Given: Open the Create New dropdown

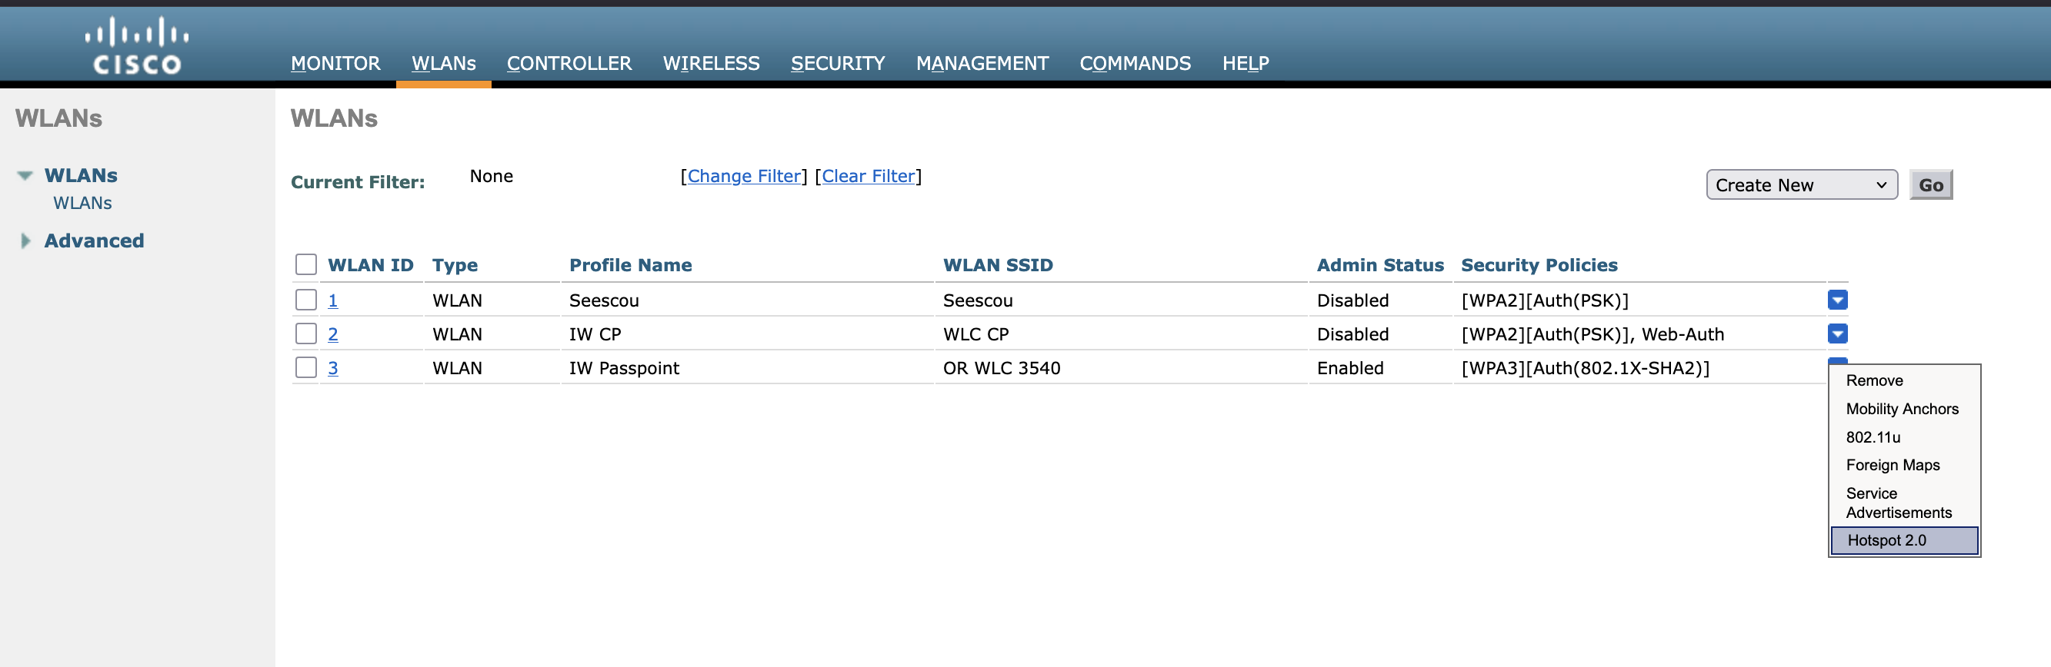Looking at the screenshot, I should point(1801,185).
